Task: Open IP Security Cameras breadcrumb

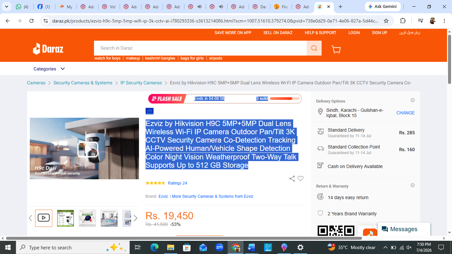Action: (x=141, y=83)
